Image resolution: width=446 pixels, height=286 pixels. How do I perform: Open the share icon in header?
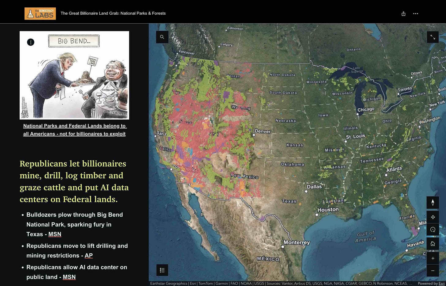pyautogui.click(x=403, y=13)
